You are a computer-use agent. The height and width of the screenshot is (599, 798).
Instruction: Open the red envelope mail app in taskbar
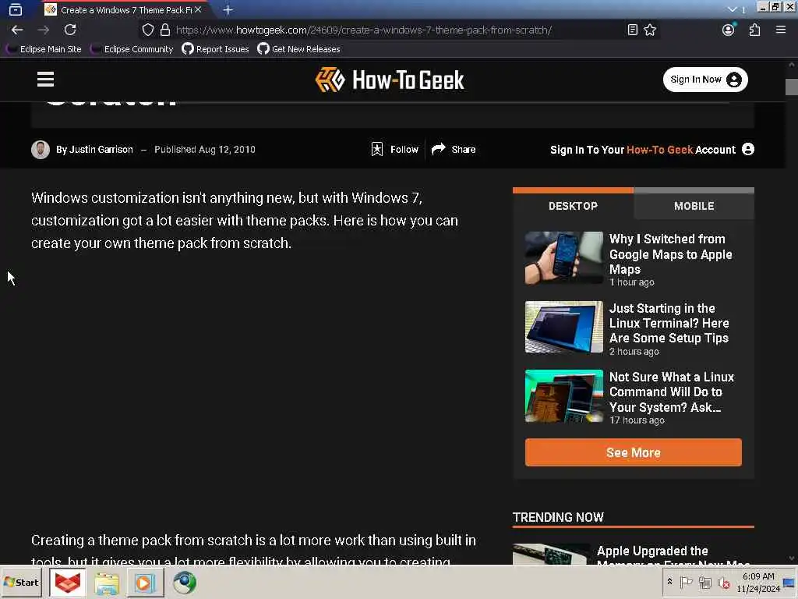67,582
